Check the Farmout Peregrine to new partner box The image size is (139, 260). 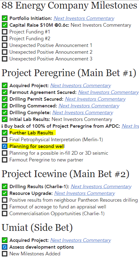(5, 160)
